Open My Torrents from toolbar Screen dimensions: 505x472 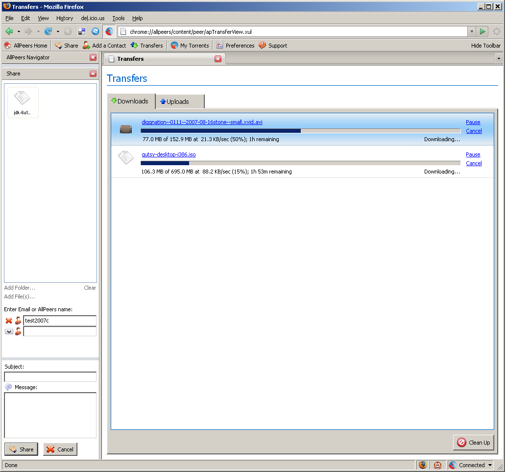190,46
